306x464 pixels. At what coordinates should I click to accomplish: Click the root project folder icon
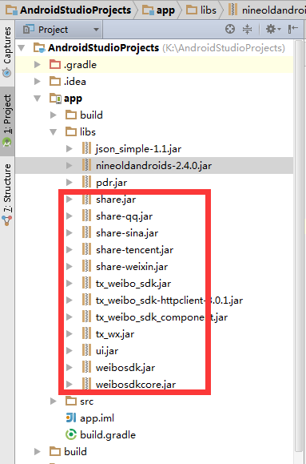39,47
